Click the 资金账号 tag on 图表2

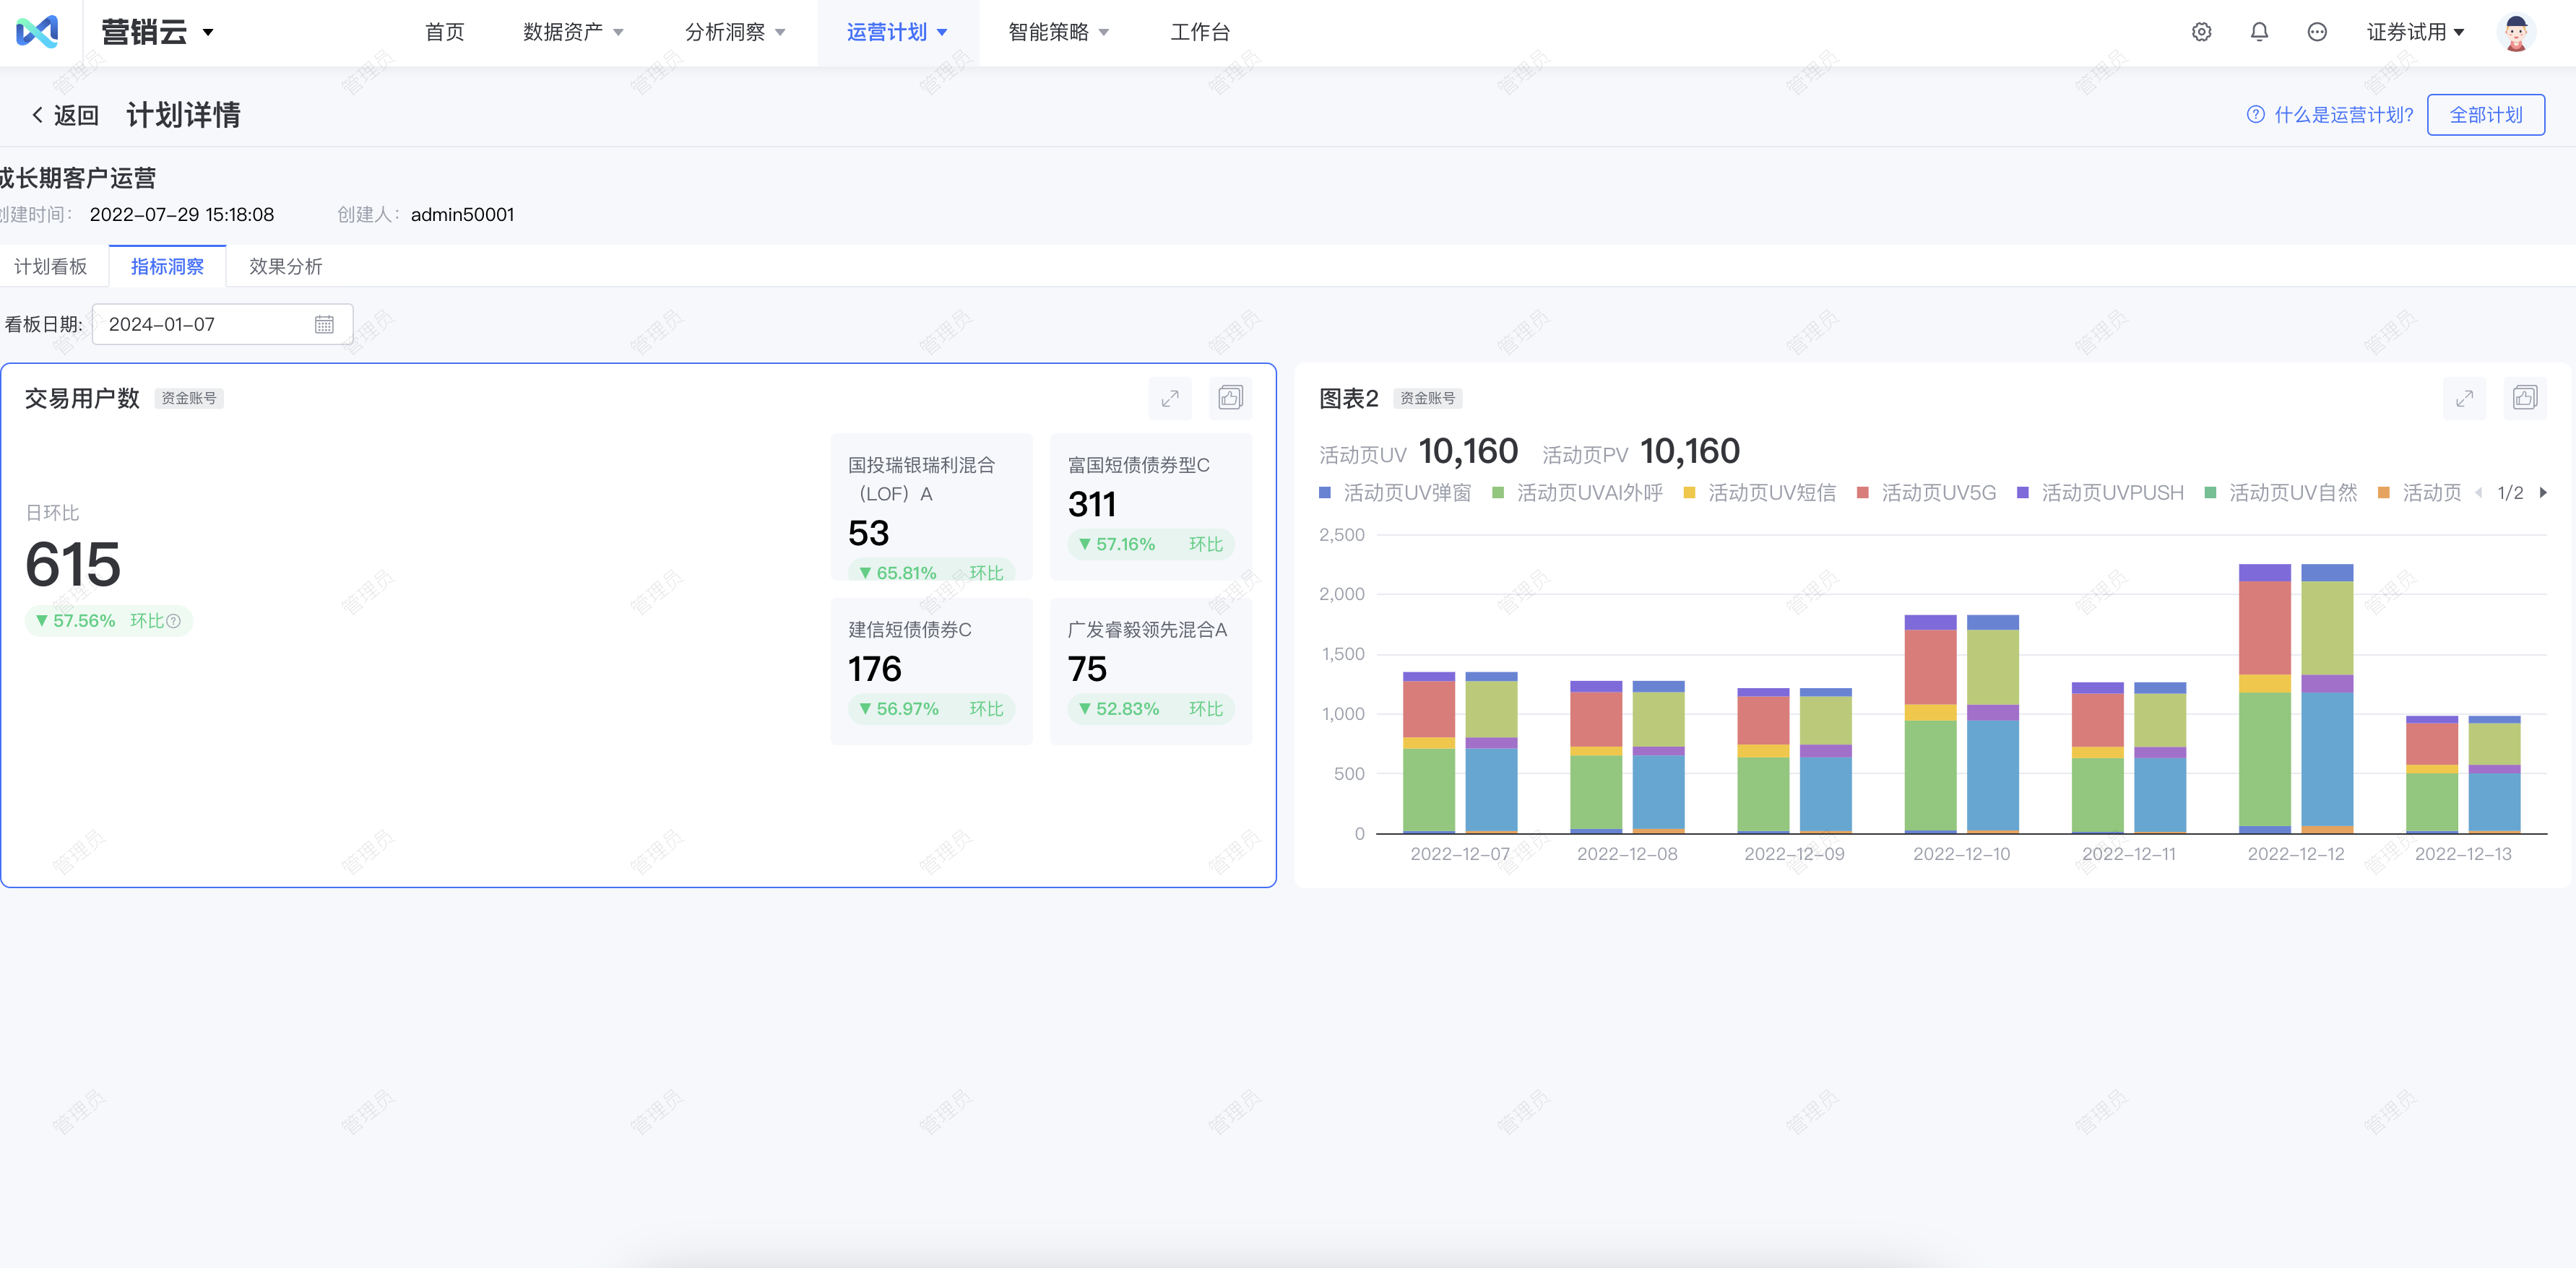1428,398
